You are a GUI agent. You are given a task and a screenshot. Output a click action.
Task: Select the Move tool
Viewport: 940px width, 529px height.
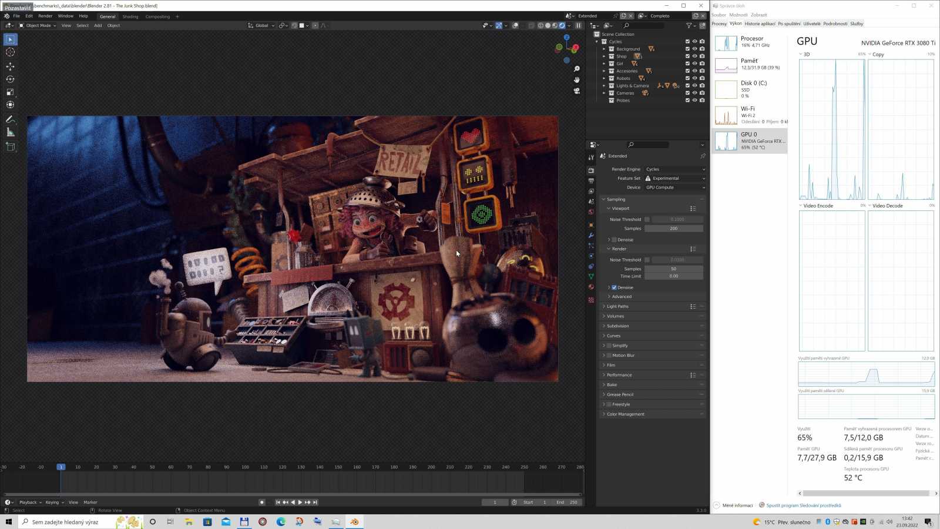click(x=11, y=66)
